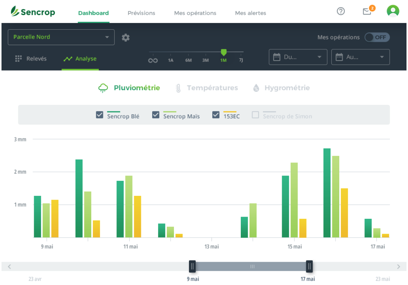Open the Mes alertes tab

pyautogui.click(x=251, y=13)
